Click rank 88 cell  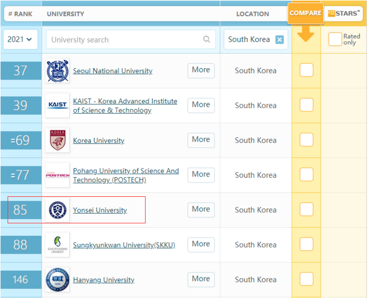(21, 245)
